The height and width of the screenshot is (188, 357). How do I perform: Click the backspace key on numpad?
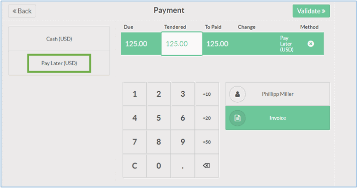[206, 166]
